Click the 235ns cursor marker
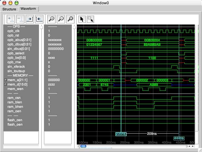202x152 pixels. tap(121, 134)
